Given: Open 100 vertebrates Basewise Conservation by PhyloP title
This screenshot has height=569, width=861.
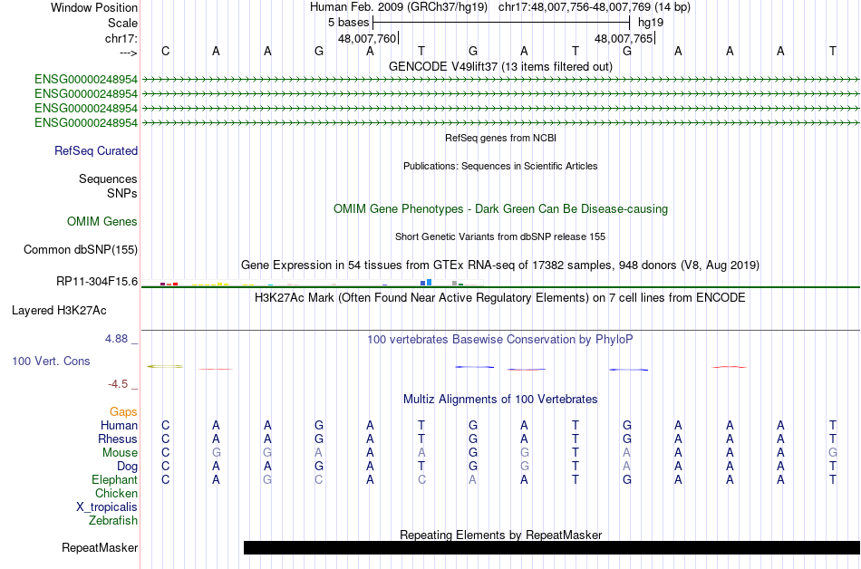Looking at the screenshot, I should (500, 340).
